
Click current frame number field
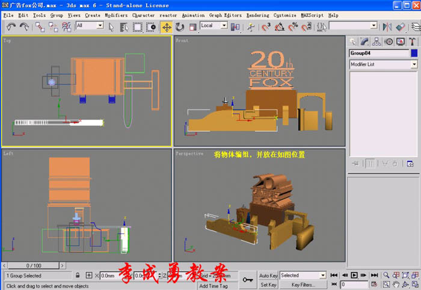click(x=354, y=285)
